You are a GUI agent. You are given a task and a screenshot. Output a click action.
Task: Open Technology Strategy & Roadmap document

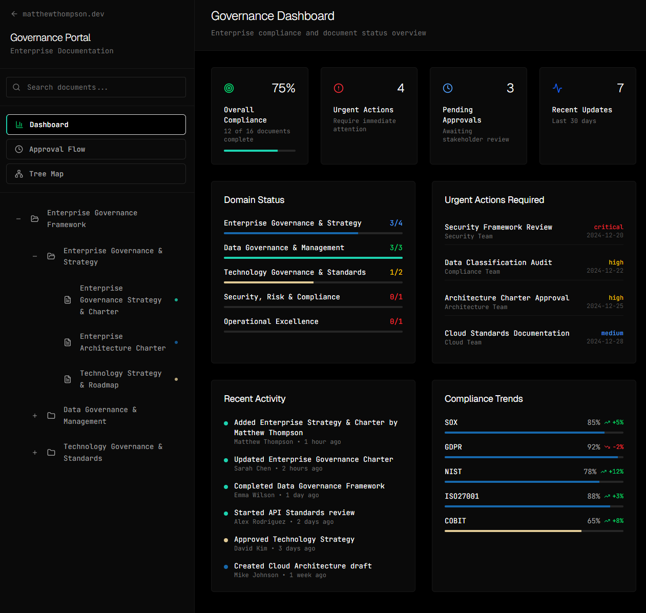pyautogui.click(x=120, y=379)
